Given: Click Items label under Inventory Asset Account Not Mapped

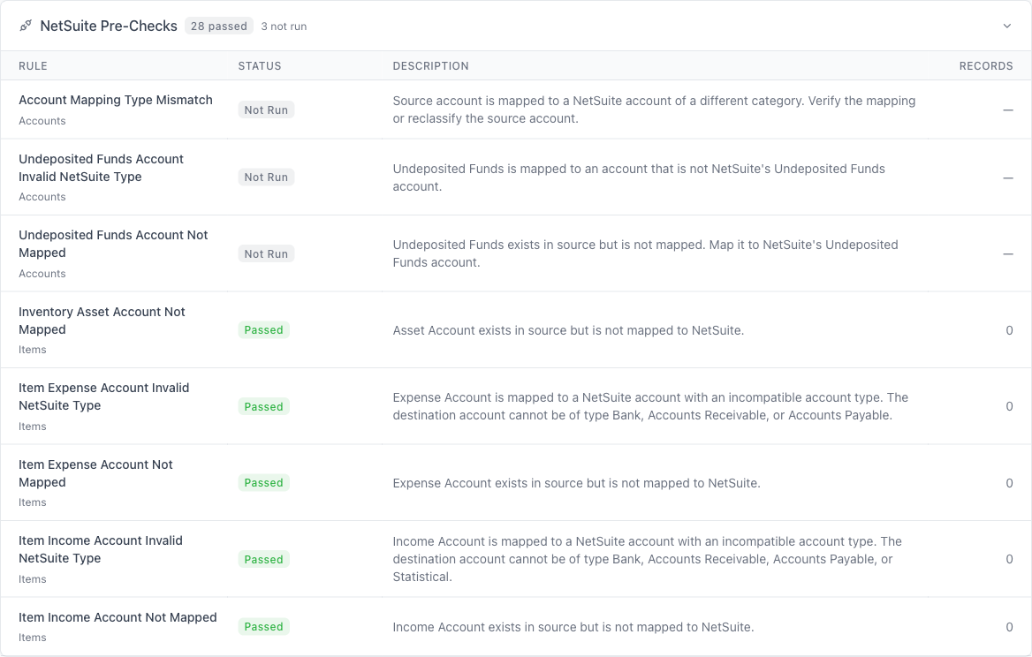Looking at the screenshot, I should pos(32,349).
